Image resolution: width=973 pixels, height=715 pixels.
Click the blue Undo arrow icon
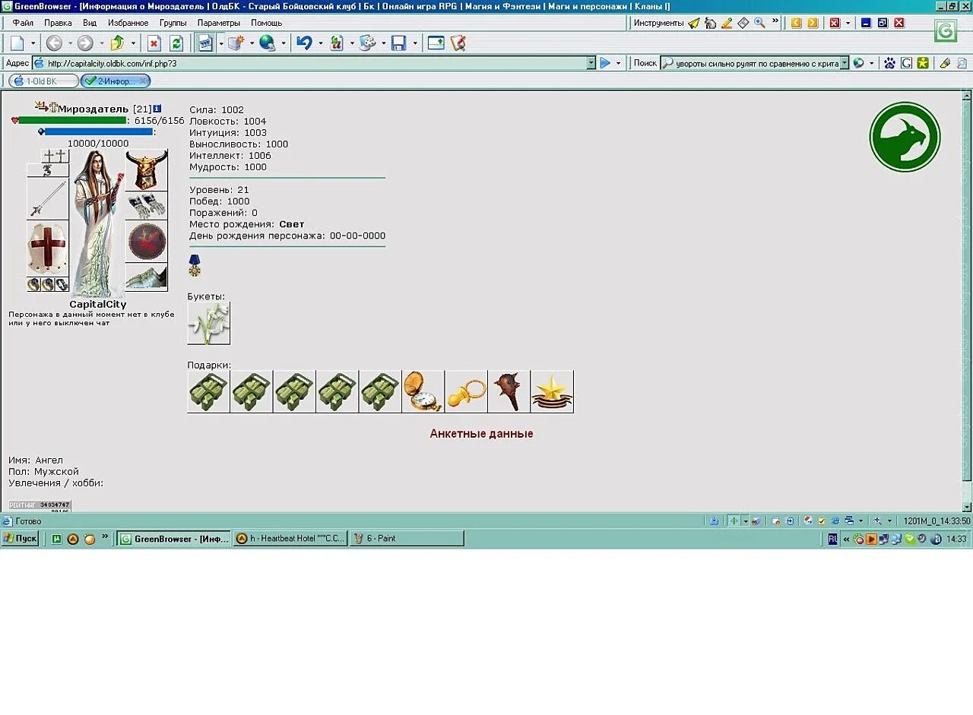pyautogui.click(x=304, y=43)
